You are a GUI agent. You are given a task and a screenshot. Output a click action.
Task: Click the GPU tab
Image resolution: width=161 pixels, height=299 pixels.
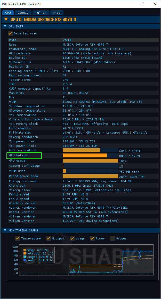[x=8, y=12]
